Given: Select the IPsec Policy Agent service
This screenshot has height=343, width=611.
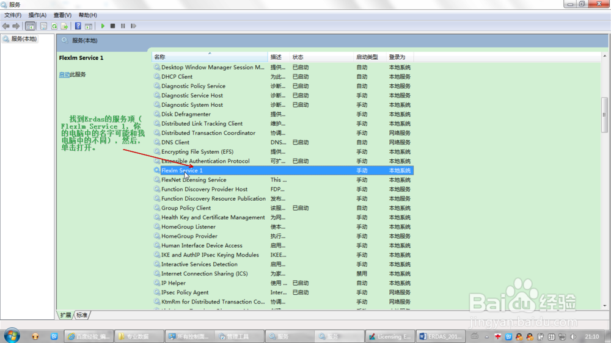Looking at the screenshot, I should click(x=283, y=292).
